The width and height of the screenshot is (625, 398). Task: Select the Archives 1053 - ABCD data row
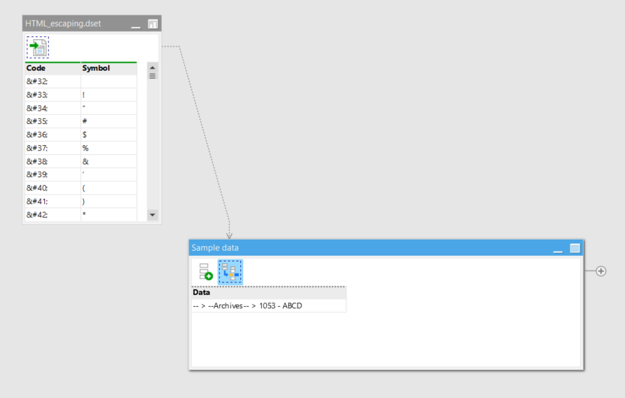coord(268,306)
